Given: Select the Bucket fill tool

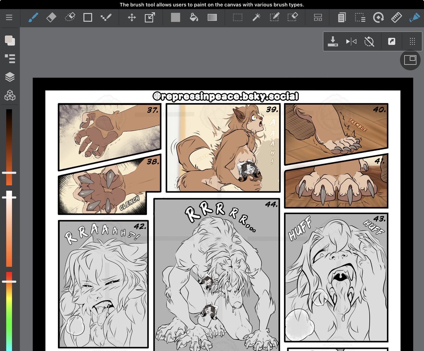Looking at the screenshot, I should click(x=194, y=17).
